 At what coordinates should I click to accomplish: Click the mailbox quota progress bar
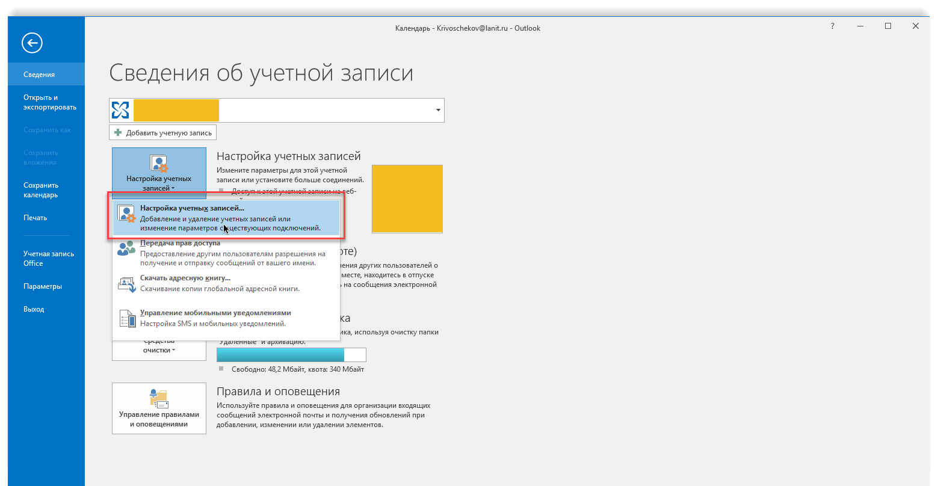point(291,355)
